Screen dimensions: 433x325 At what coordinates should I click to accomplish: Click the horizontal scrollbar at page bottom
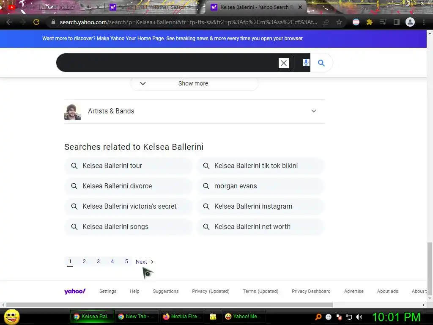[x=169, y=305]
